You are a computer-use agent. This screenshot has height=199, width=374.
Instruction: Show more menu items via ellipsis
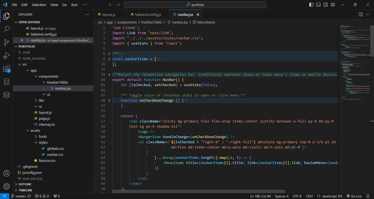(x=85, y=5)
